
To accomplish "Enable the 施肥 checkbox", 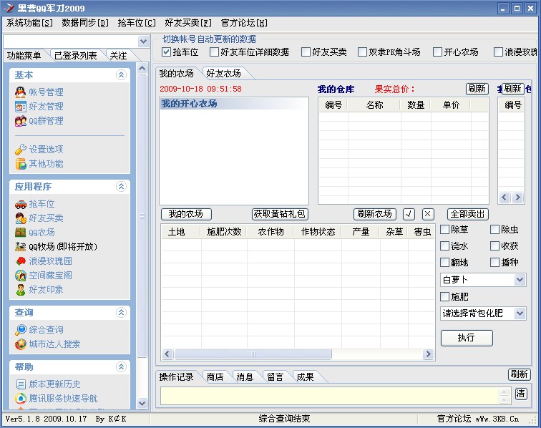I will (444, 296).
